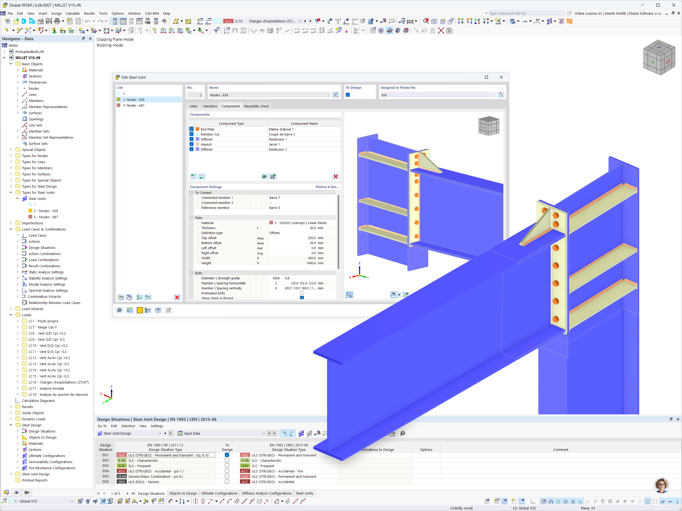Open the Steel Joint Design dropdown in table
Viewport: 682px width, 511px height.
click(160, 433)
